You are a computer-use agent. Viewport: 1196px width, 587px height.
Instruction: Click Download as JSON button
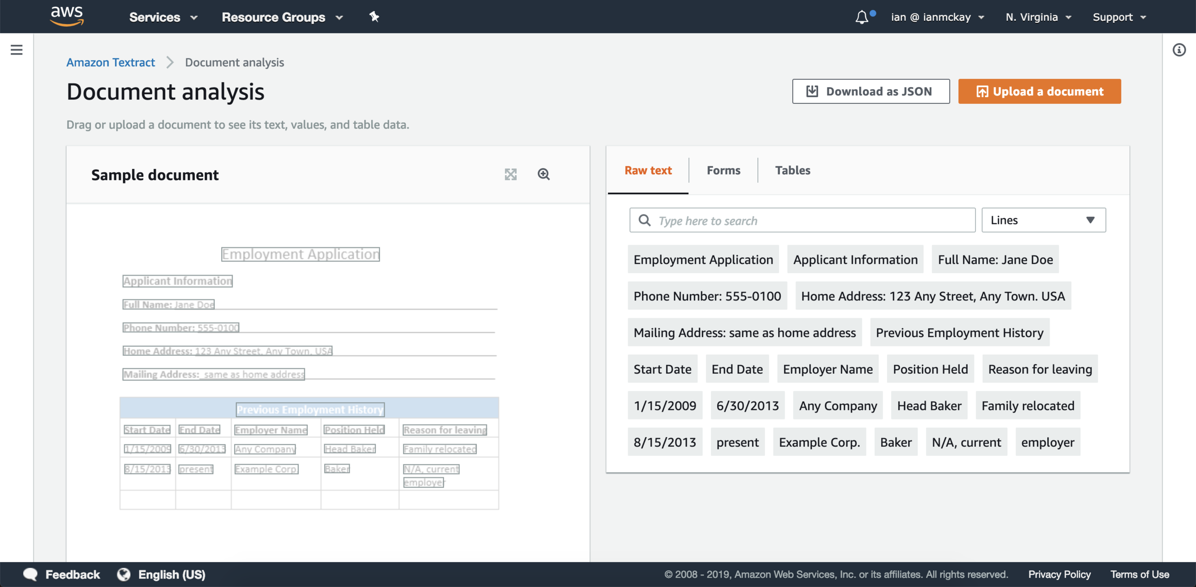[x=871, y=91]
